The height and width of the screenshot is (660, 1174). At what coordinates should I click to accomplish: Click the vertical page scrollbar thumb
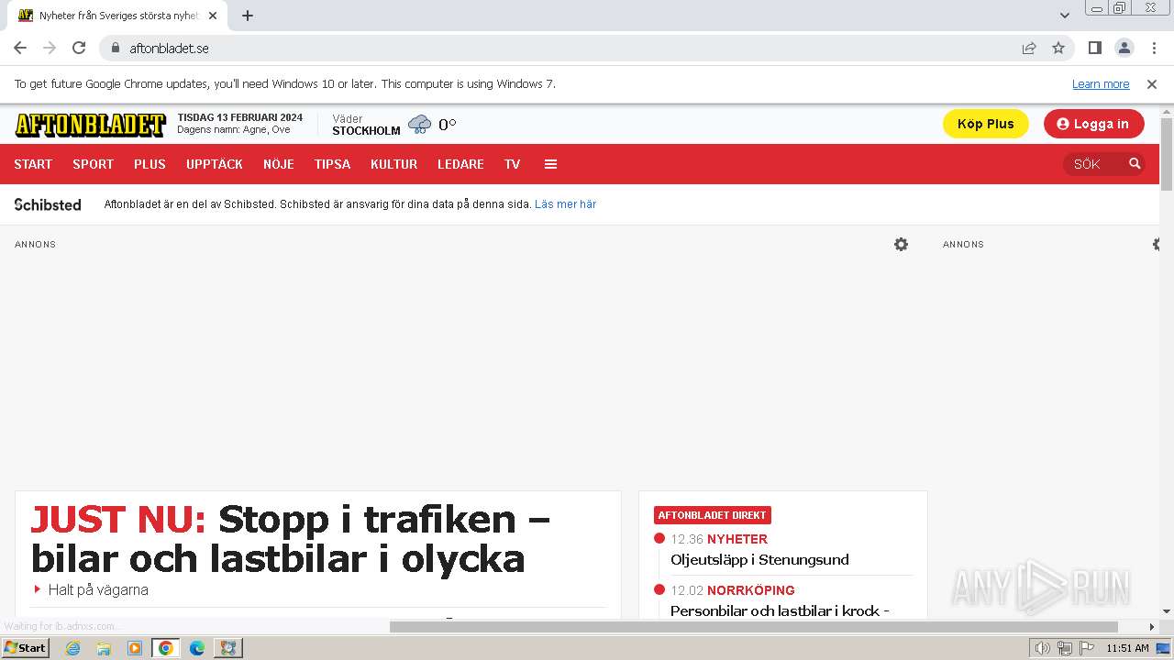point(1167,153)
